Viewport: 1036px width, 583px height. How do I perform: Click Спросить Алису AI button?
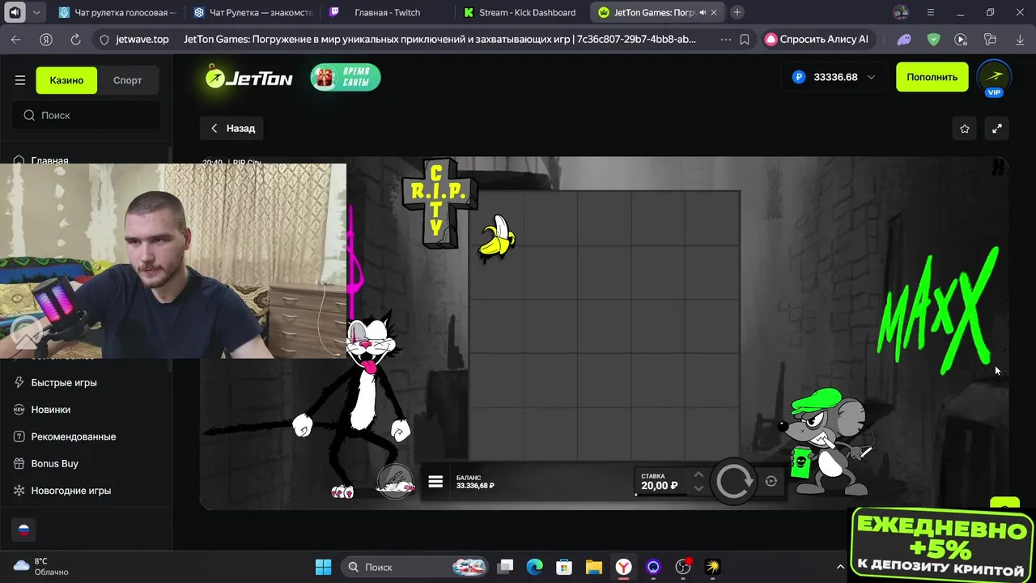[x=817, y=39]
